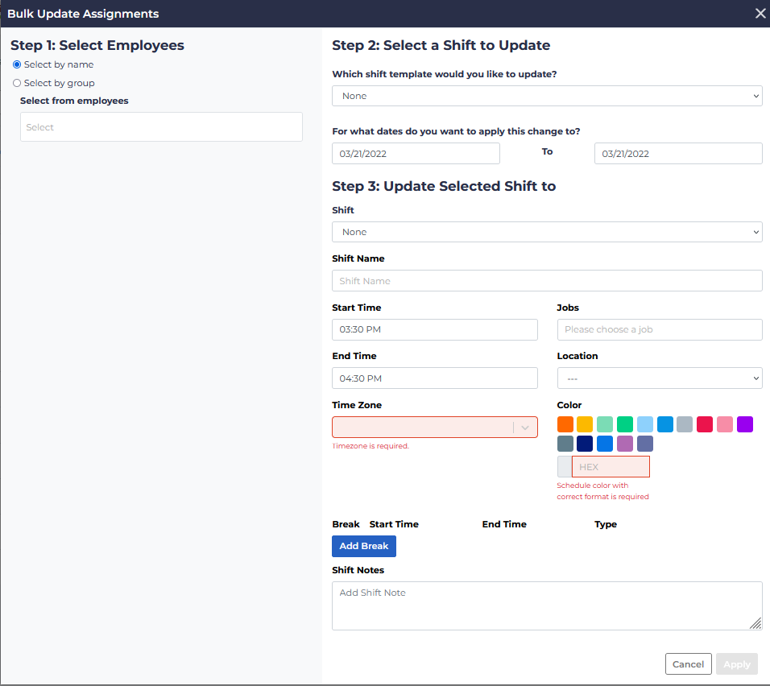This screenshot has width=770, height=686.
Task: Click the start date field showing 03/21/2022
Action: [x=416, y=153]
